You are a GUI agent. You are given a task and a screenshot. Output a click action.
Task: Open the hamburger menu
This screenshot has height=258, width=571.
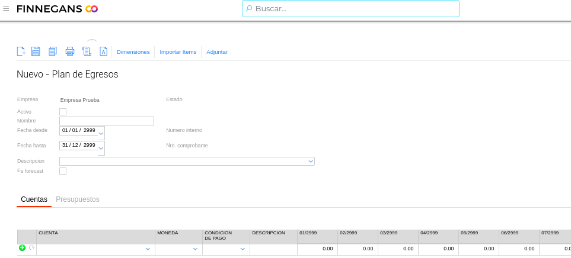coord(7,8)
